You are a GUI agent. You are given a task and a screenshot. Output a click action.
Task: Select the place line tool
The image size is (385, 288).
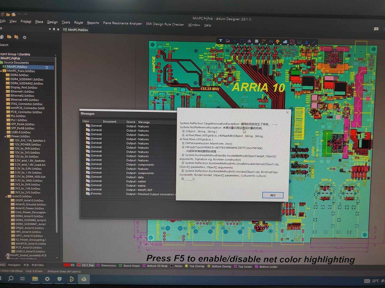point(313,42)
